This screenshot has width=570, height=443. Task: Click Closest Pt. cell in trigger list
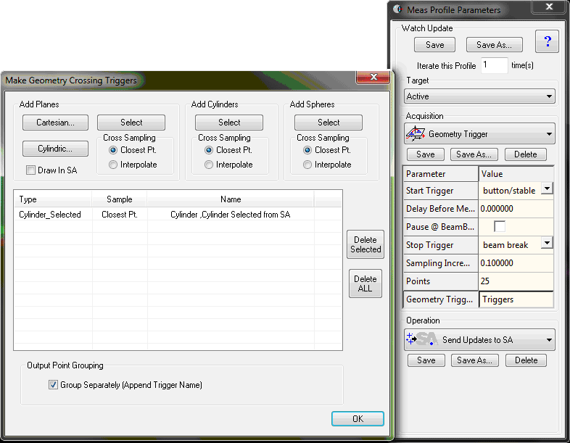[x=119, y=215]
